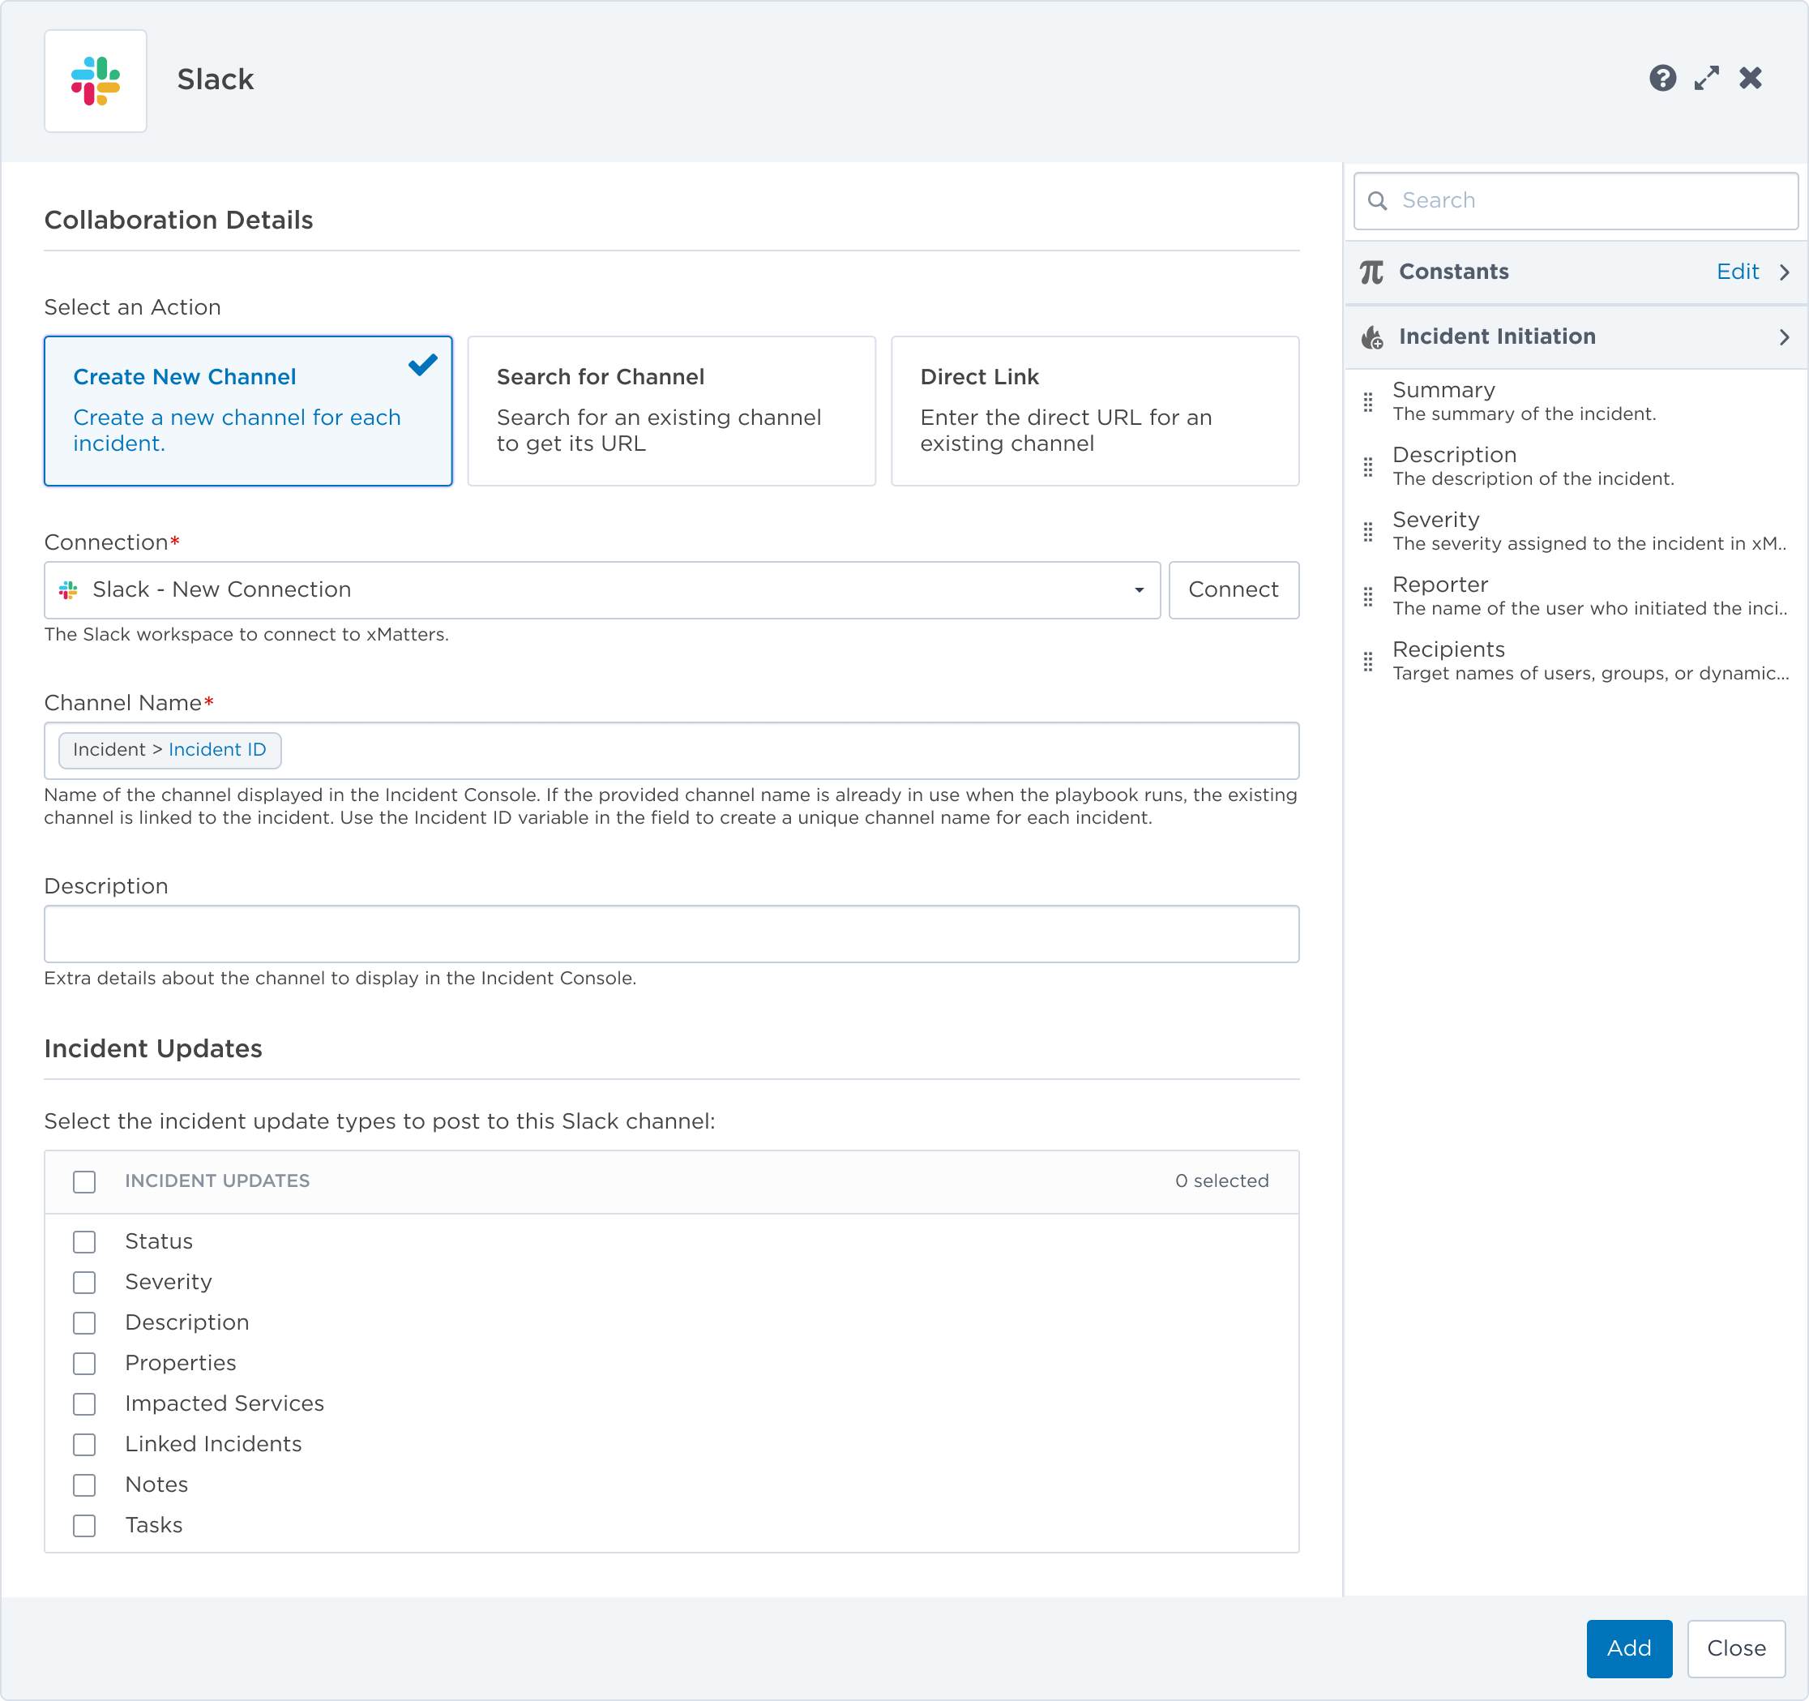The width and height of the screenshot is (1809, 1701).
Task: Click the magnifier icon in Search box
Action: [x=1378, y=201]
